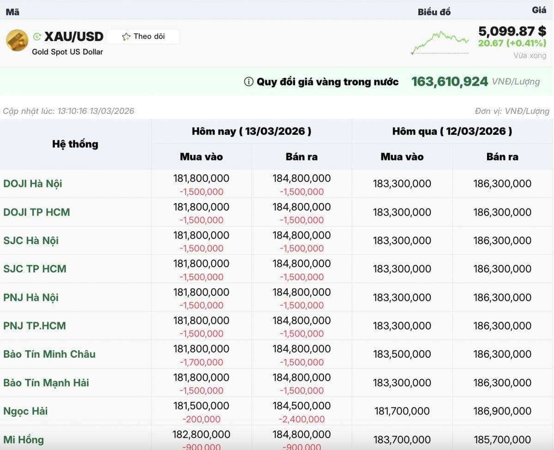Click Mi Hồng yesterday sell 185,700,000
Viewport: 554px width, 450px height.
pyautogui.click(x=502, y=440)
